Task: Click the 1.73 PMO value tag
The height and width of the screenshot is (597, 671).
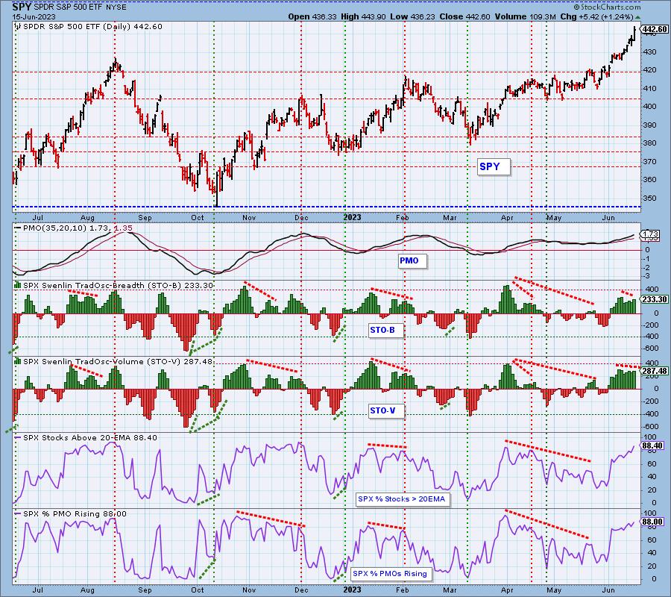Action: point(650,234)
